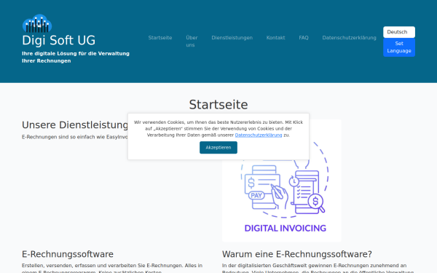This screenshot has height=273, width=437.
Task: Navigate to the Kontakt page
Action: click(275, 38)
